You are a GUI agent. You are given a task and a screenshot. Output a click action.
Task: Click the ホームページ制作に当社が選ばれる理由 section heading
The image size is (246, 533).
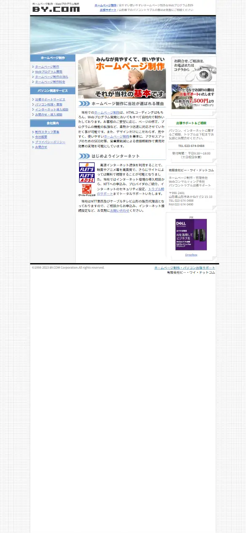point(121,104)
